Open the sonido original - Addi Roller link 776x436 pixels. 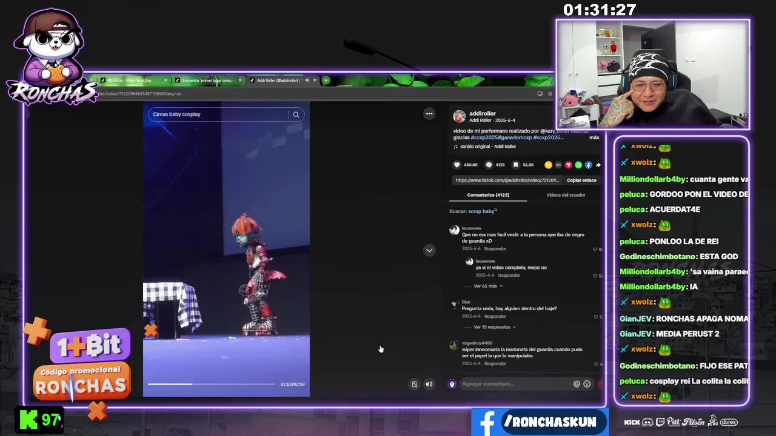pos(487,147)
